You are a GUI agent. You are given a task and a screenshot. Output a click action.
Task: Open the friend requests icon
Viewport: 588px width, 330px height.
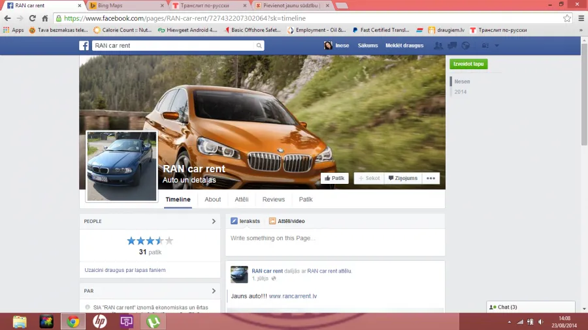(438, 46)
